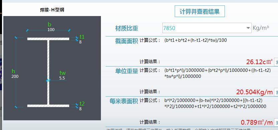Click the green t2 dimension label
278x130 pixels.
(x=82, y=104)
